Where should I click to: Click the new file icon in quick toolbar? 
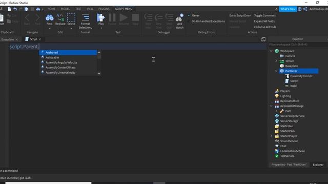pyautogui.click(x=9, y=9)
